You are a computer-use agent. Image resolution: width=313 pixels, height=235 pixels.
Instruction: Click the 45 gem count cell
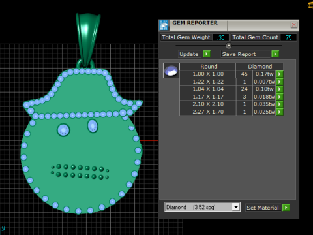245,74
